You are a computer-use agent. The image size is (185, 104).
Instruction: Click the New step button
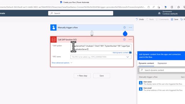[x=82, y=76]
